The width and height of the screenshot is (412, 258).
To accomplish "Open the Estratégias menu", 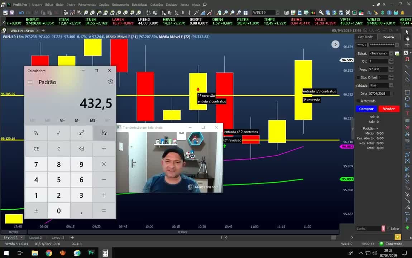I will (x=139, y=4).
